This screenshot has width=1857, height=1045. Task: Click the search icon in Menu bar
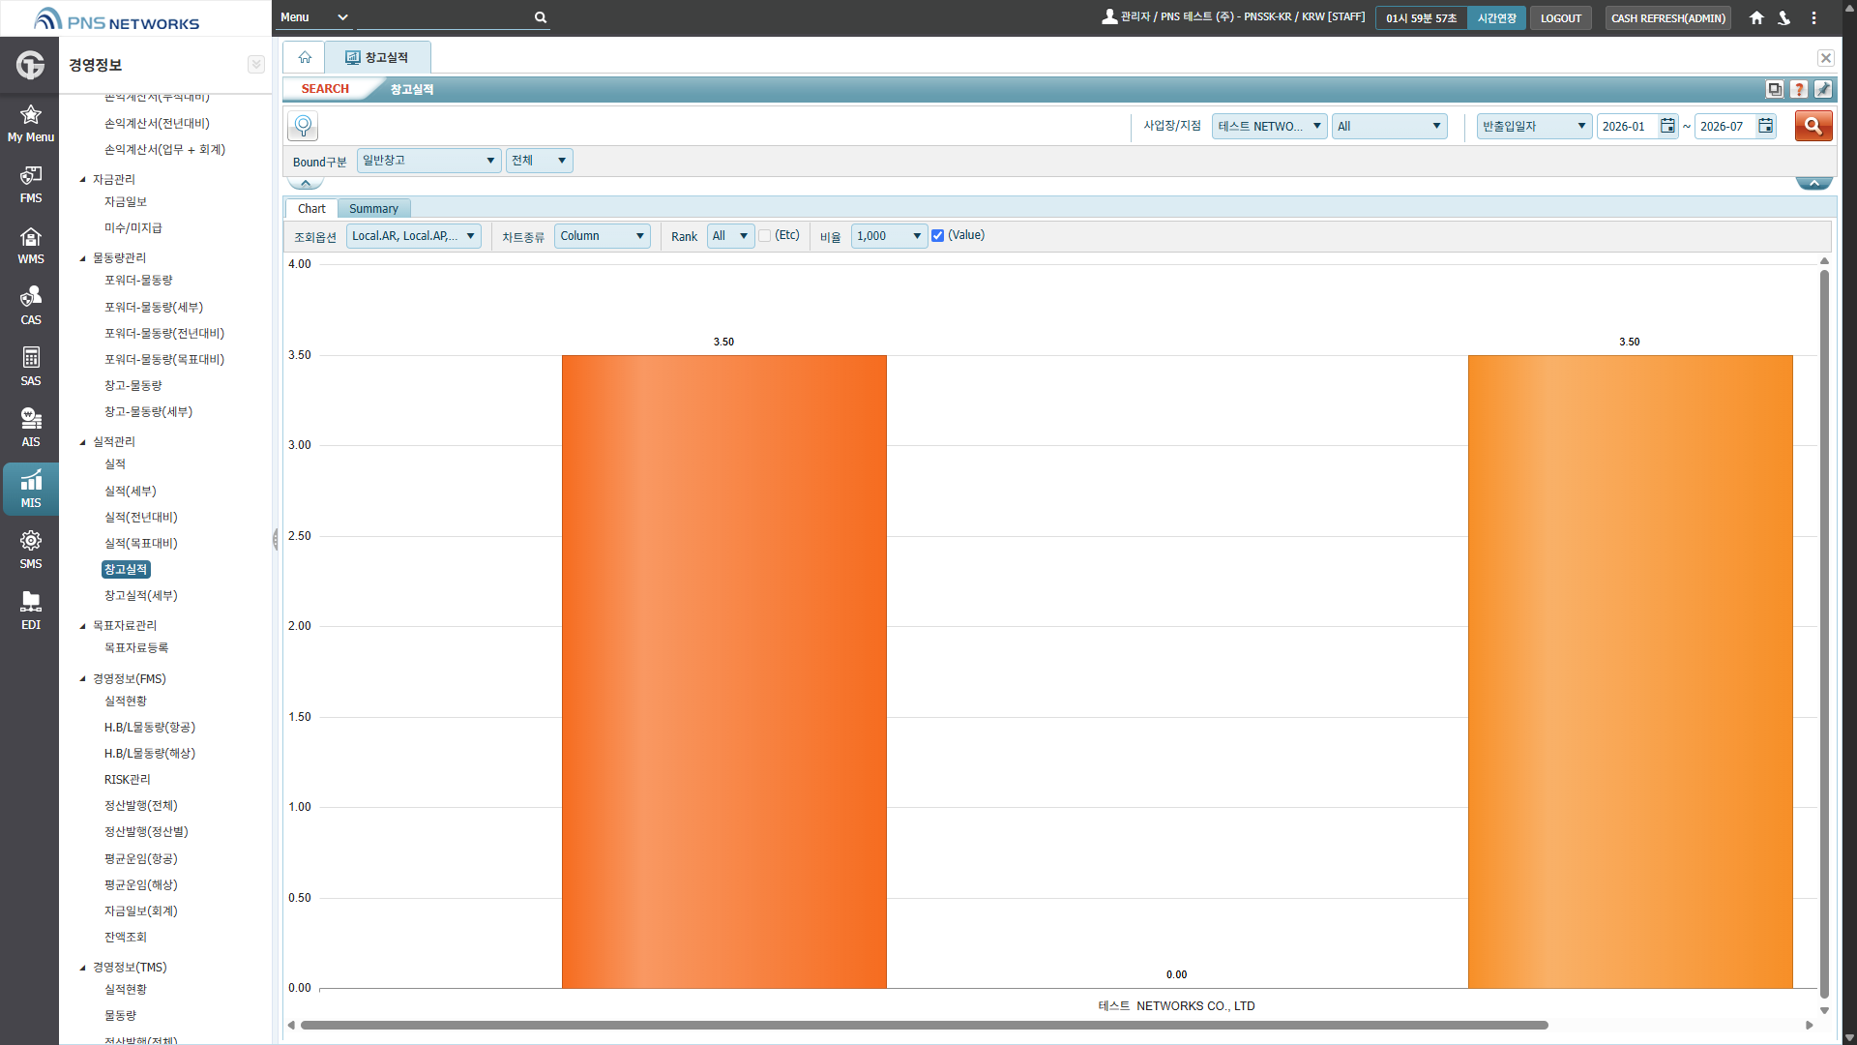541,17
